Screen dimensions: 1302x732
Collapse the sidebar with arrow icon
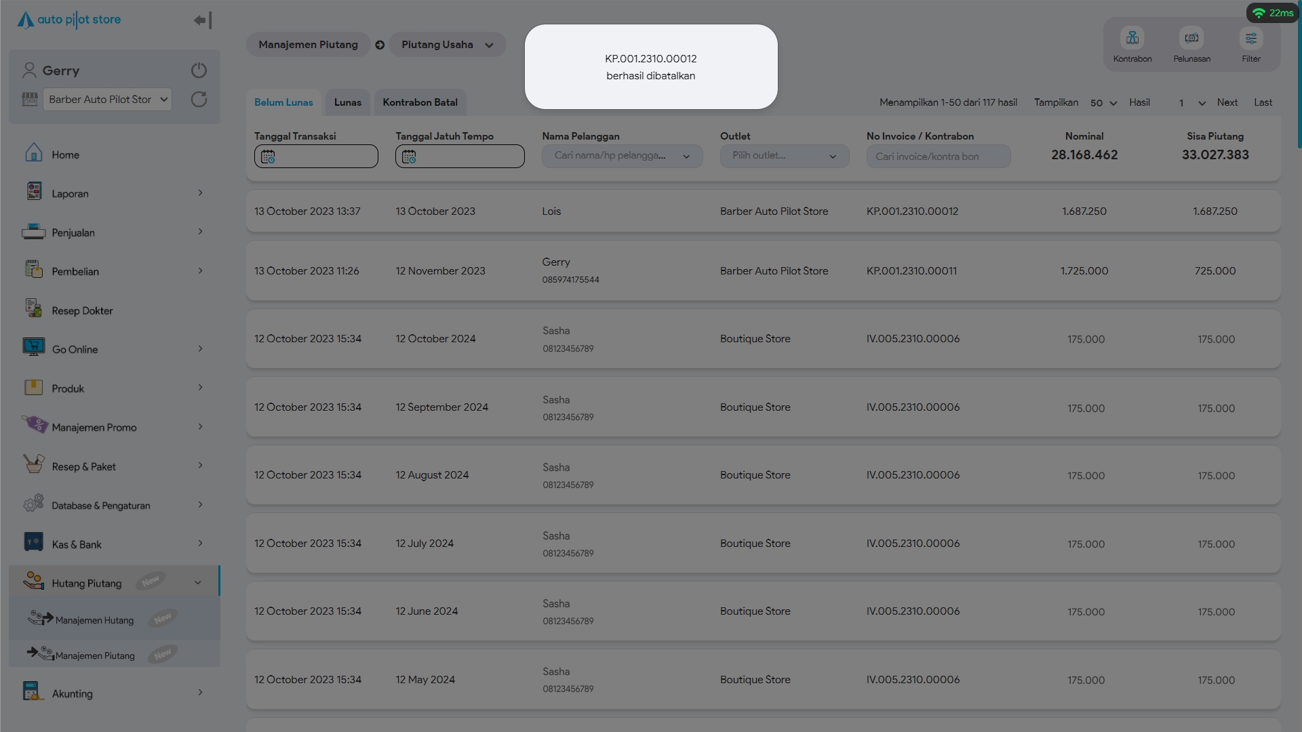tap(202, 20)
